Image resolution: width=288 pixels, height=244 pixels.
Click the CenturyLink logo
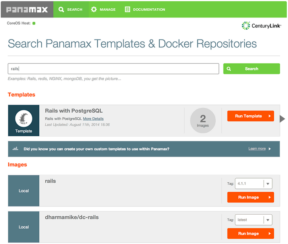point(261,26)
